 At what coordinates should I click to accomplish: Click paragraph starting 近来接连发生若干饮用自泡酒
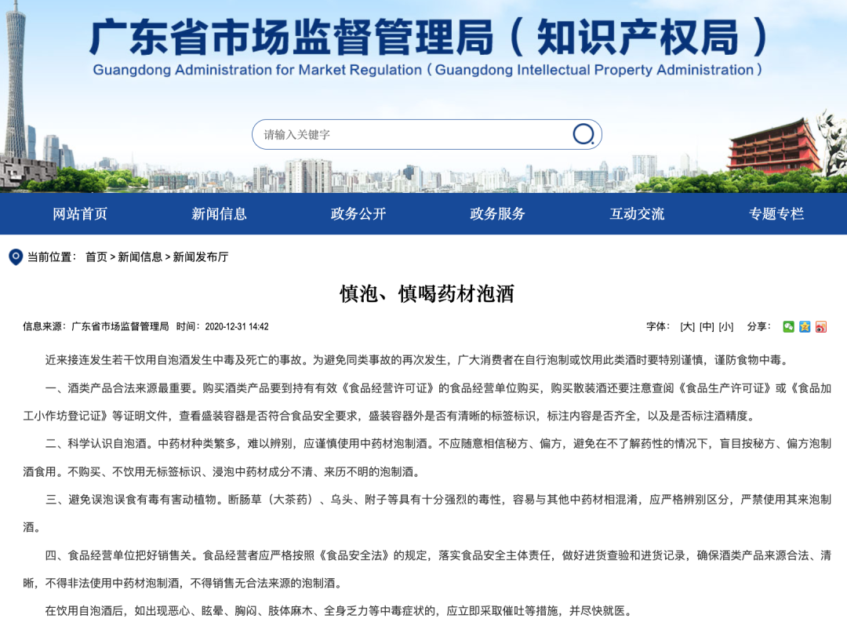(417, 360)
